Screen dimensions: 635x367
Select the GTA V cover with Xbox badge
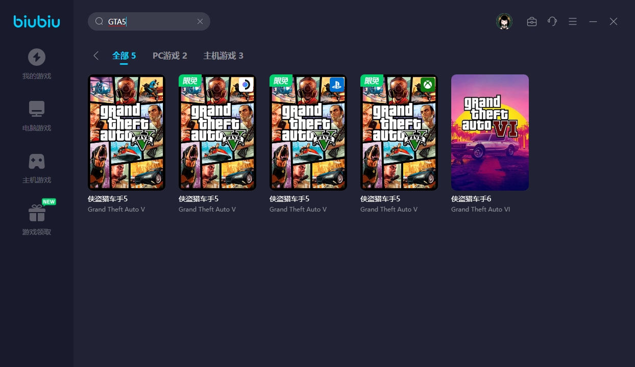click(x=399, y=133)
